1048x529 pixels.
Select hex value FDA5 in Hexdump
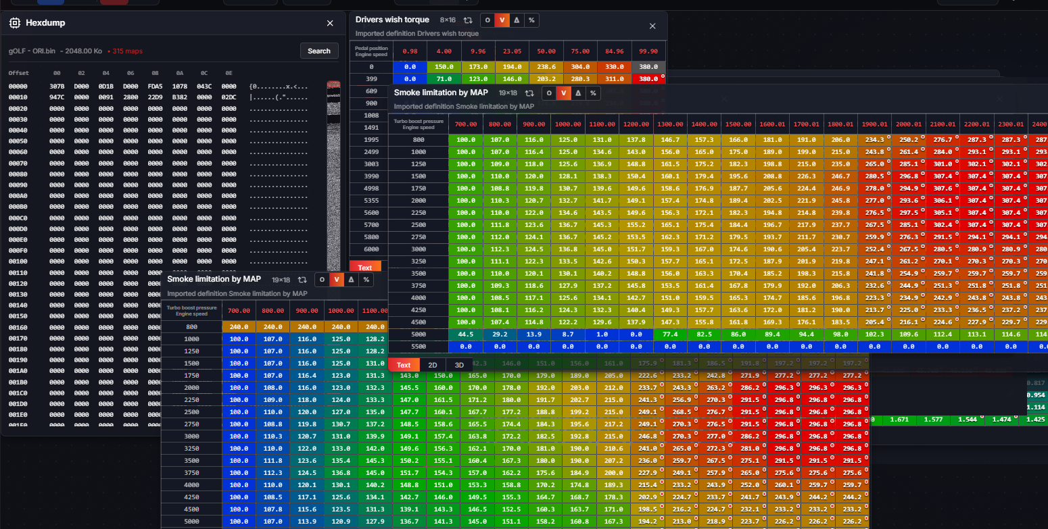(x=155, y=87)
